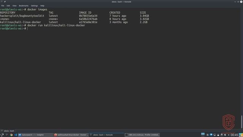Switch to the Firefox Docker Hub window
This screenshot has height=137, width=243.
coord(71,135)
